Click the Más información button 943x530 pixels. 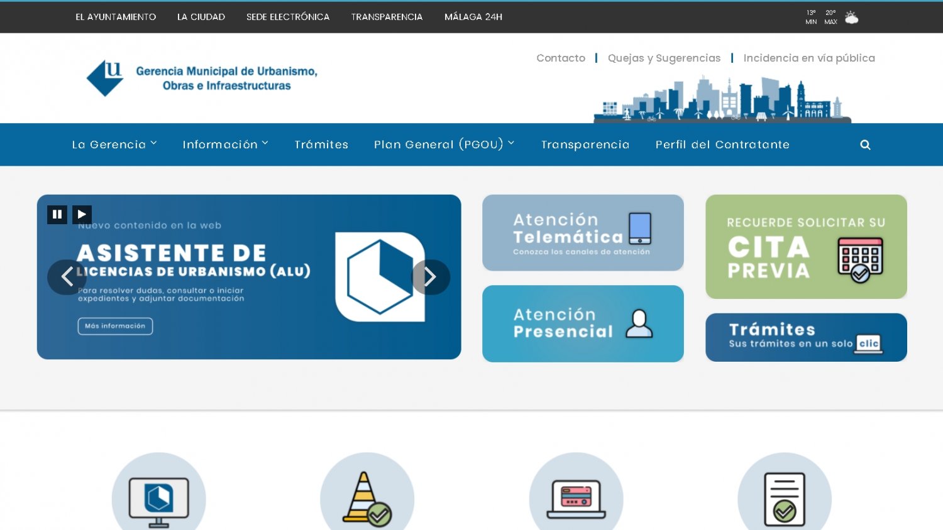coord(115,326)
